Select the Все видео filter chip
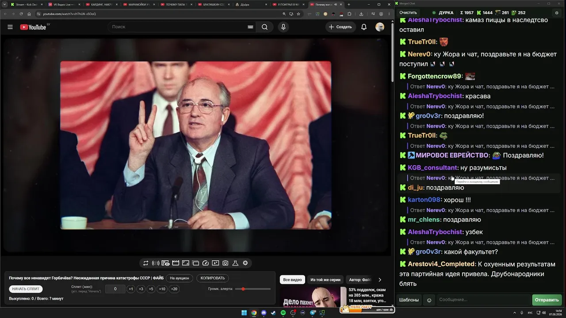Image resolution: width=566 pixels, height=318 pixels. (292, 280)
